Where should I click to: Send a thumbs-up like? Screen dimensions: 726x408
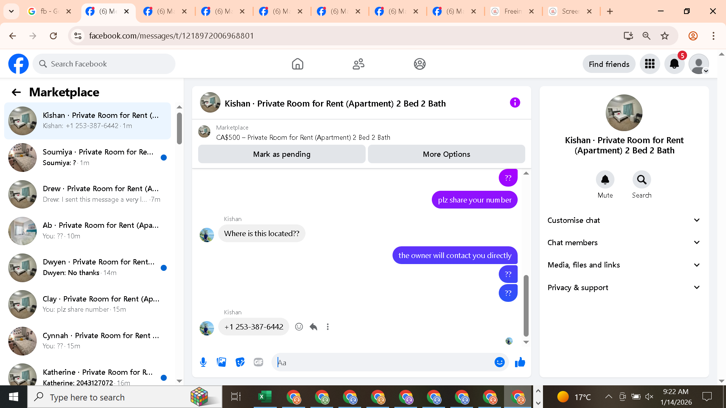[x=520, y=362]
